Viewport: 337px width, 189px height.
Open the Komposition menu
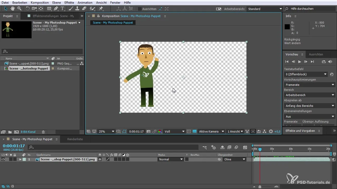point(39,2)
